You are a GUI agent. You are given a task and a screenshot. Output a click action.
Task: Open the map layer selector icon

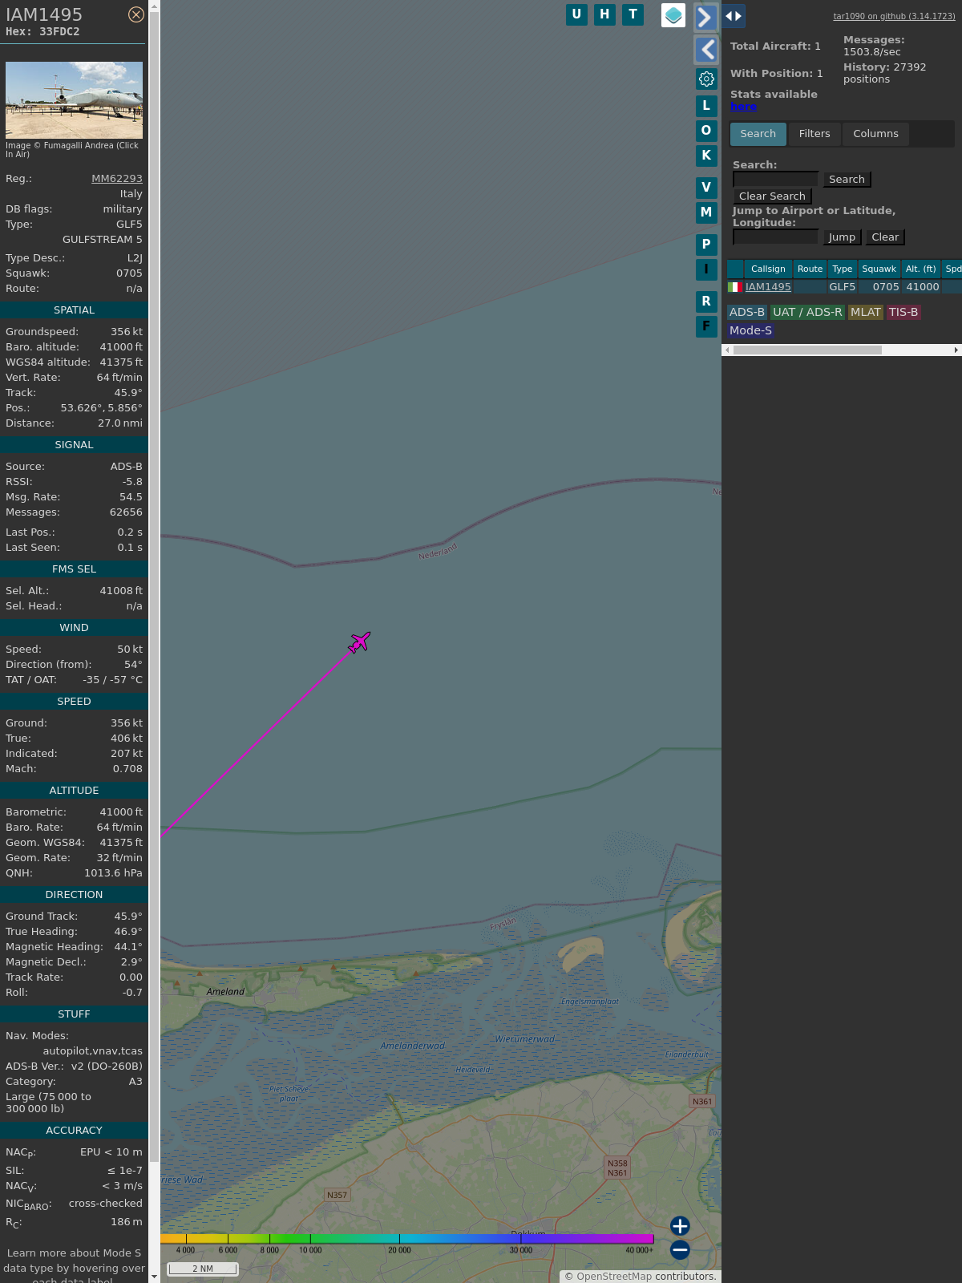pyautogui.click(x=673, y=15)
